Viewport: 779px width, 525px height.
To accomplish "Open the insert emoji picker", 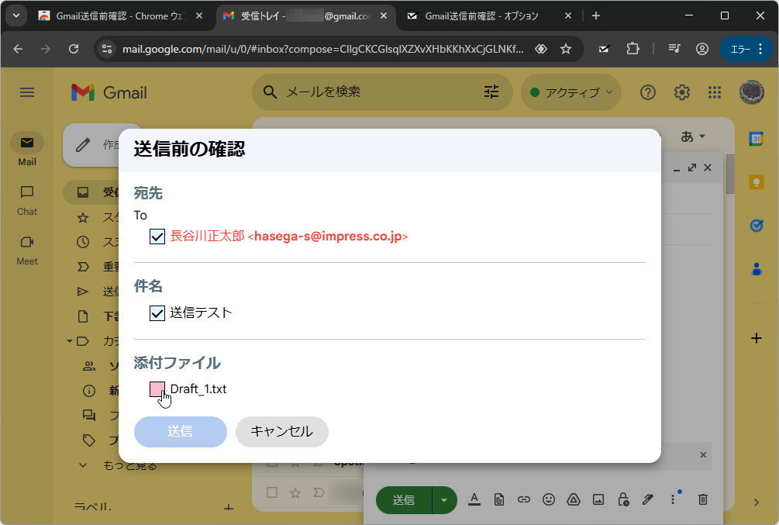I will point(549,499).
